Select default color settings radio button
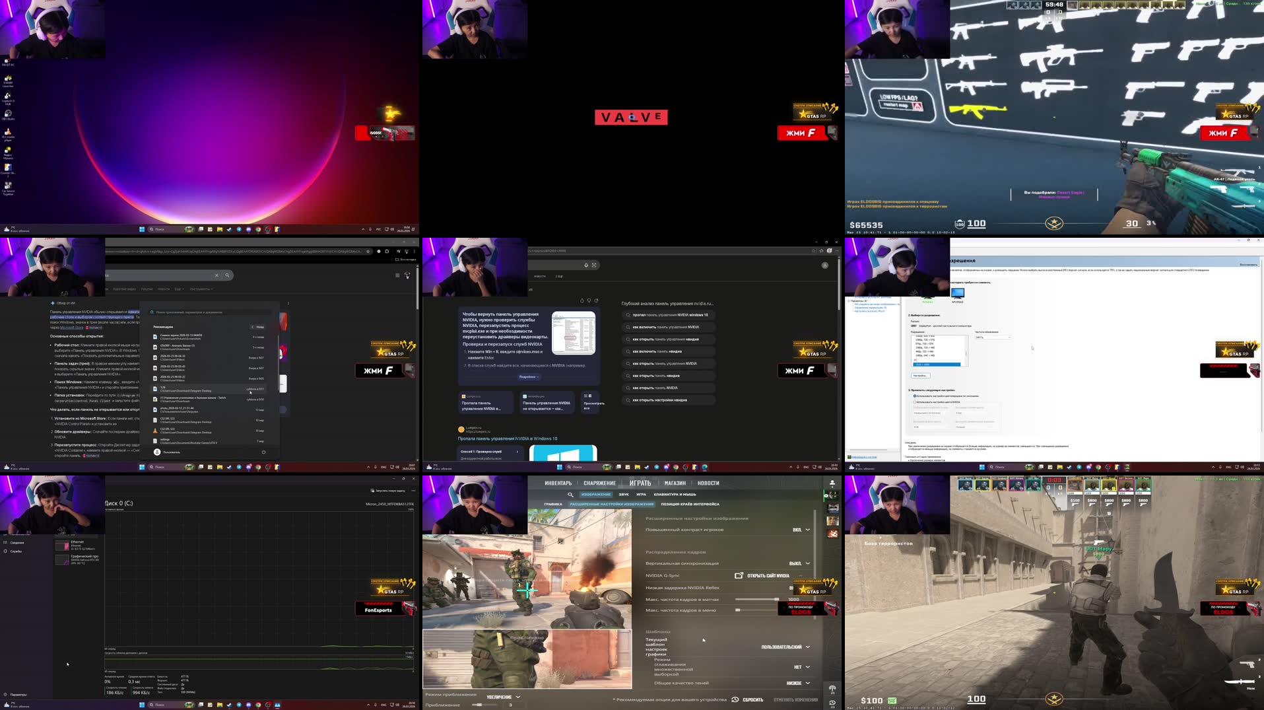The height and width of the screenshot is (710, 1264). click(x=915, y=396)
